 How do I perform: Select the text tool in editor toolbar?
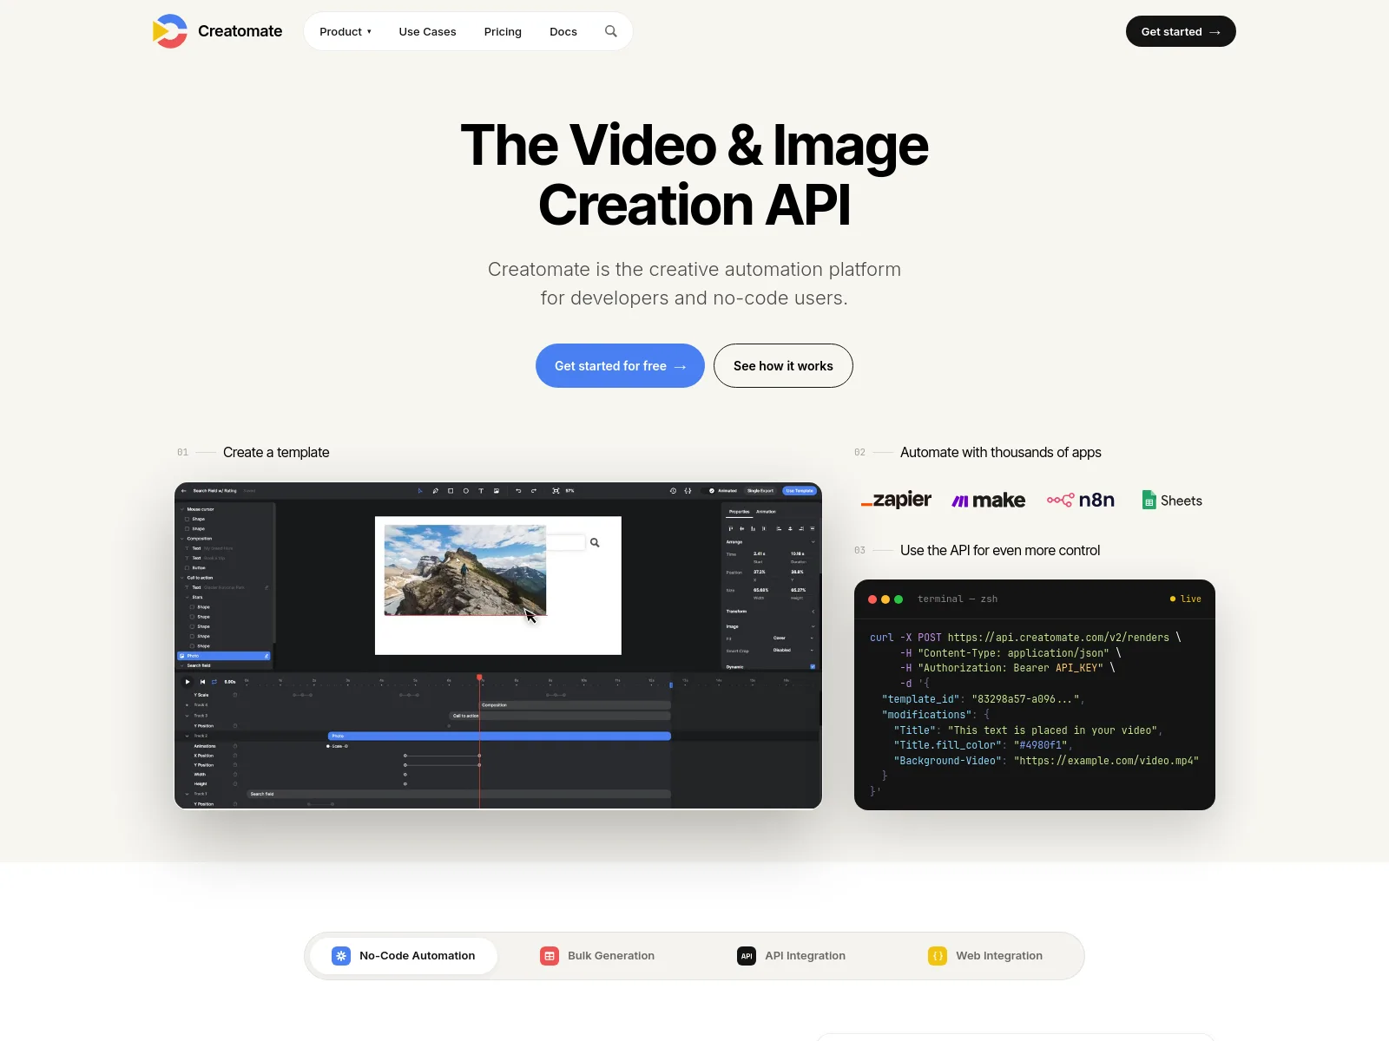pos(481,491)
